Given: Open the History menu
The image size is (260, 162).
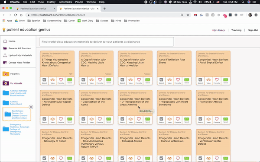Looking at the screenshot, I should (51, 2).
